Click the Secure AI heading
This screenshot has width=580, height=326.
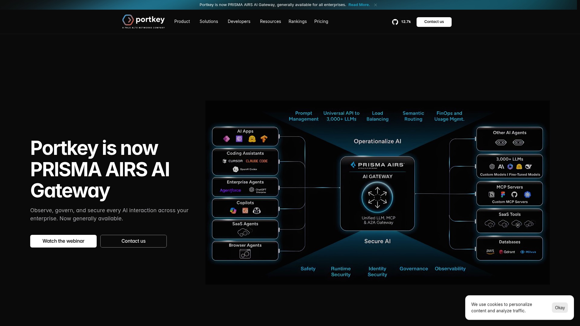click(377, 241)
